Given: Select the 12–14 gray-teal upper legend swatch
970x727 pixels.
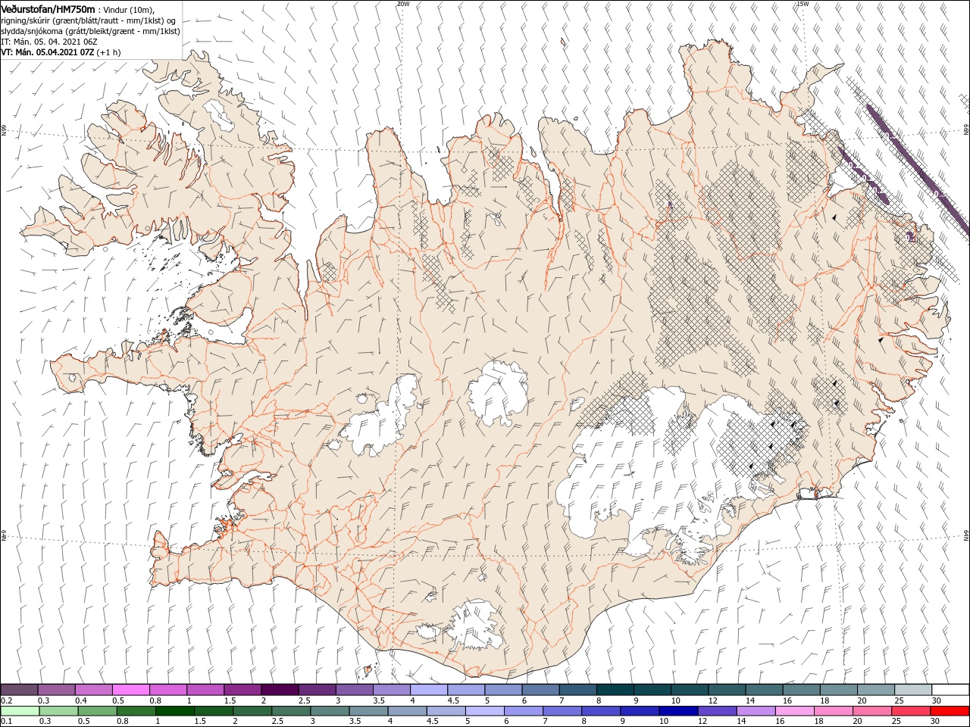Looking at the screenshot, I should coord(727,690).
